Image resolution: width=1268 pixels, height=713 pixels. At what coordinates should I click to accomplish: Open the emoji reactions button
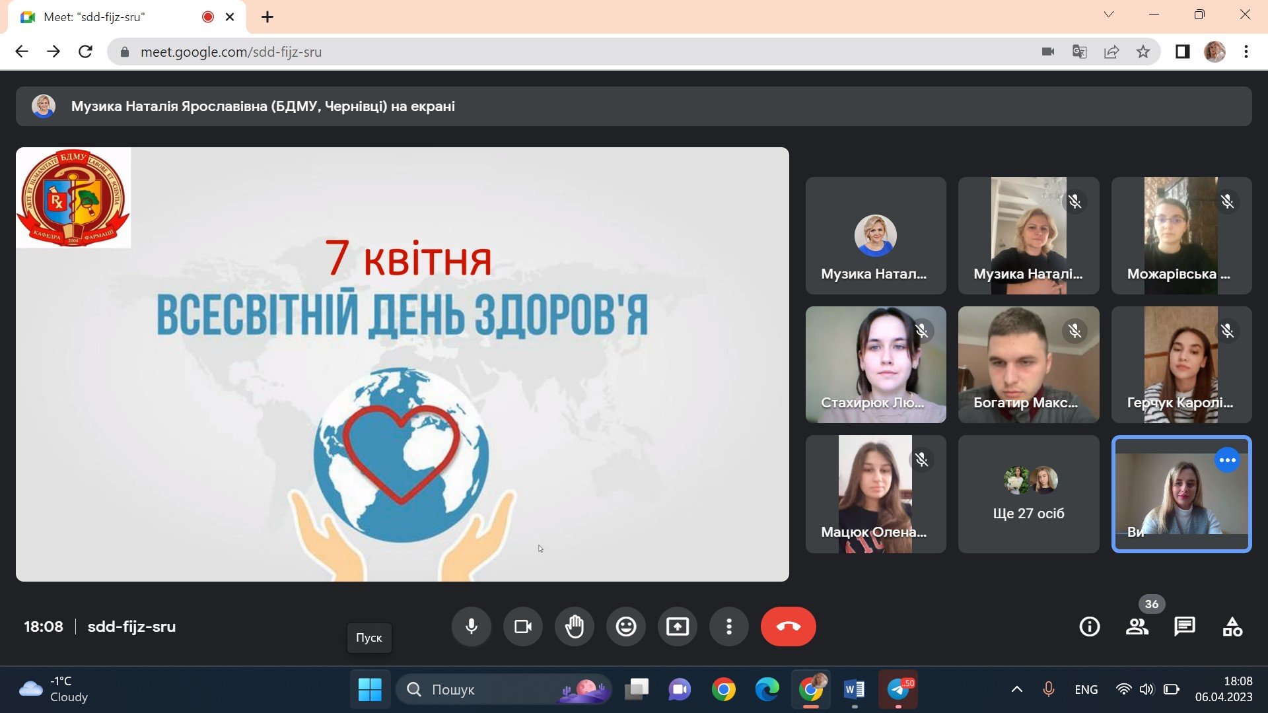coord(625,627)
